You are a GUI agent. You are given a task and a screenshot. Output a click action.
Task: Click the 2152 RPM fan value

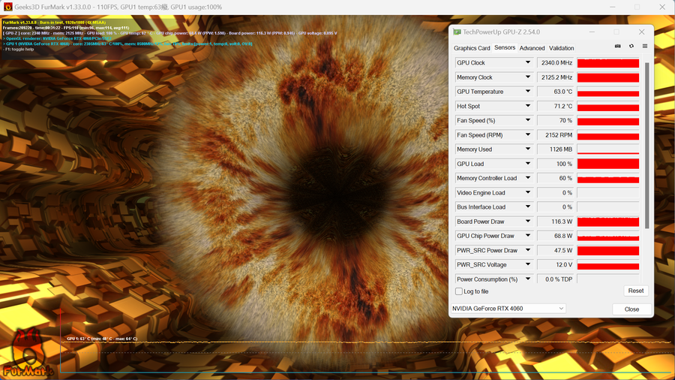click(x=554, y=135)
